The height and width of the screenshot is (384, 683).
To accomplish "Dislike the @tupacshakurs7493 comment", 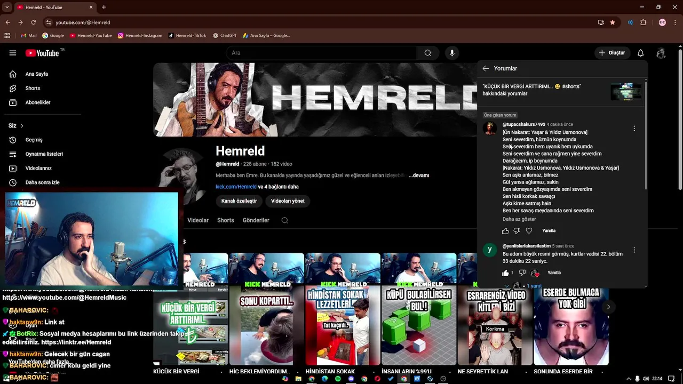I will pos(517,231).
